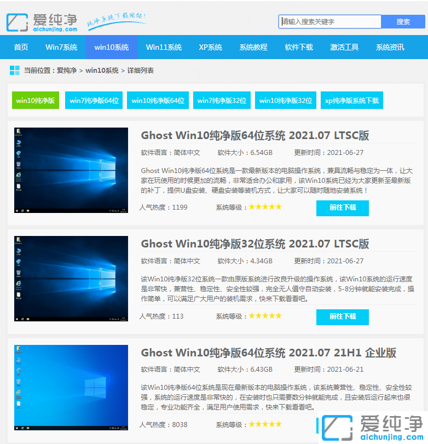The image size is (428, 444).
Task: Select the green win10纯净版 tag
Action: (x=36, y=100)
